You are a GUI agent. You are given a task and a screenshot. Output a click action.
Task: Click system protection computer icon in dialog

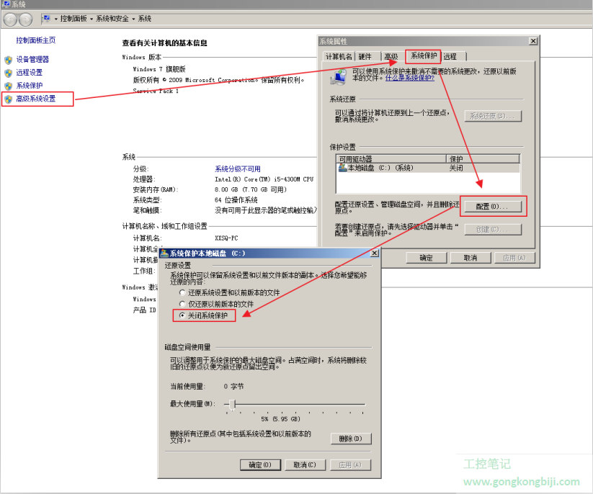pos(339,76)
